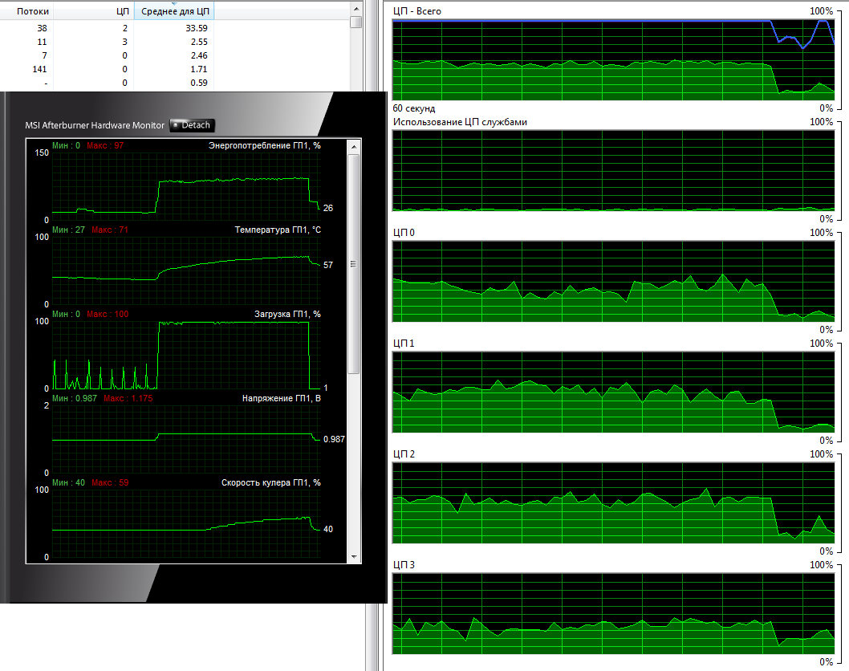849x671 pixels.
Task: Click the Загрузка ГП1 usage graph
Action: 185,355
